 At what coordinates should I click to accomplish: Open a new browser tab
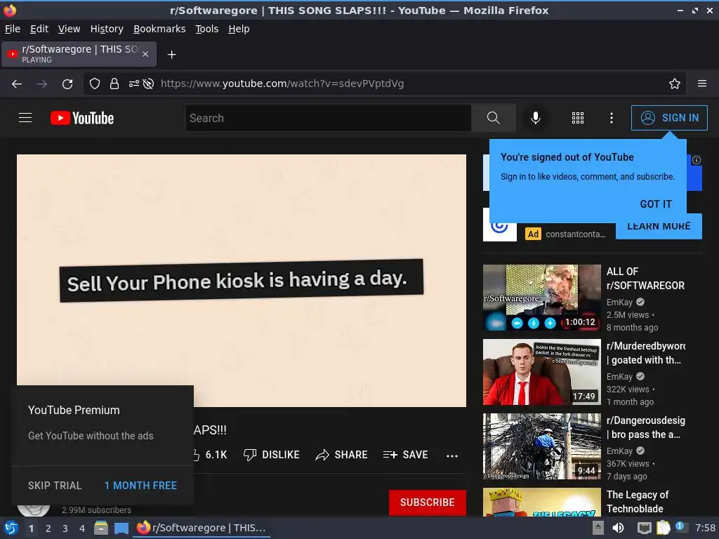pyautogui.click(x=171, y=55)
